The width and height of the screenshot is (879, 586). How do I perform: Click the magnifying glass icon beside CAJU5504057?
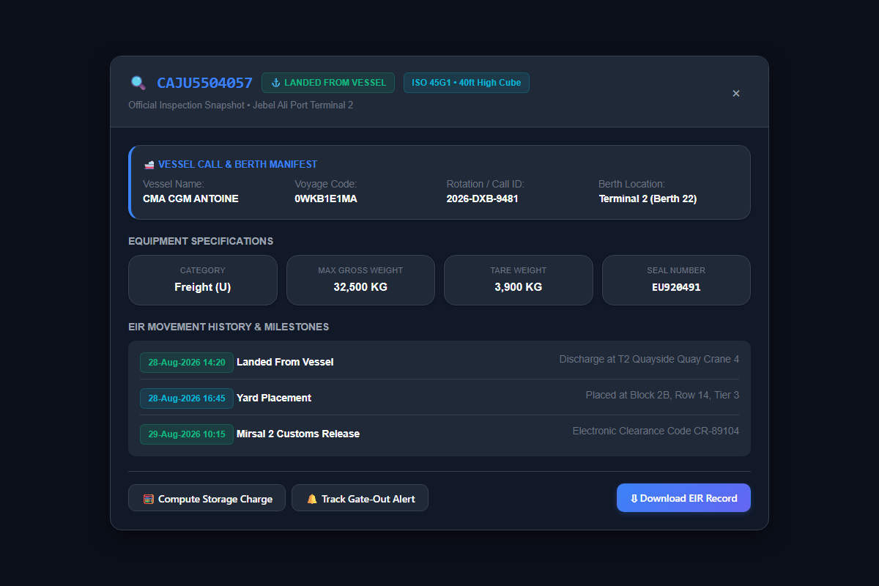138,83
